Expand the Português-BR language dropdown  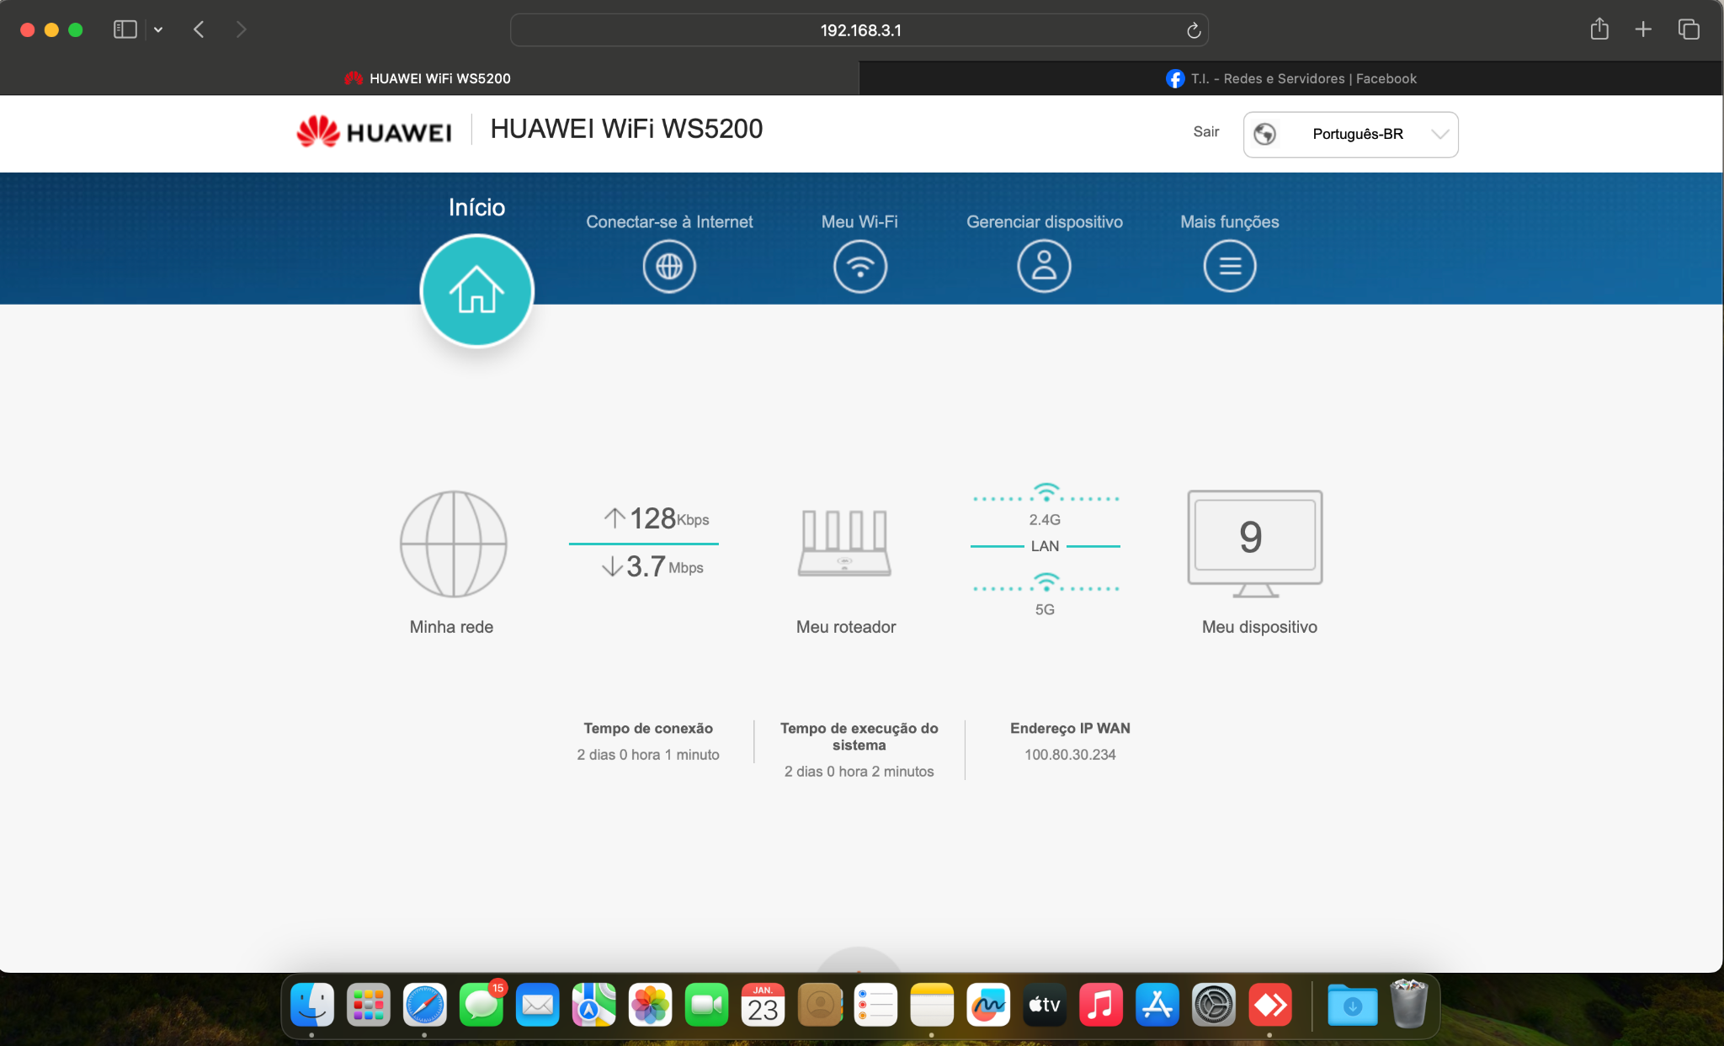click(1350, 135)
